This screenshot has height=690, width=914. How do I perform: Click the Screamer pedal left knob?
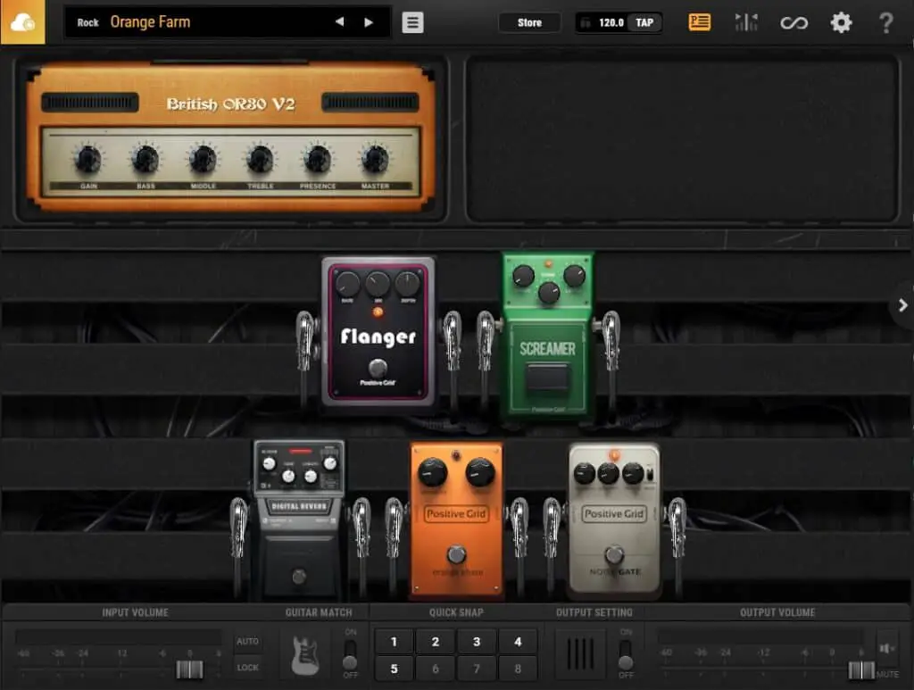pyautogui.click(x=523, y=275)
